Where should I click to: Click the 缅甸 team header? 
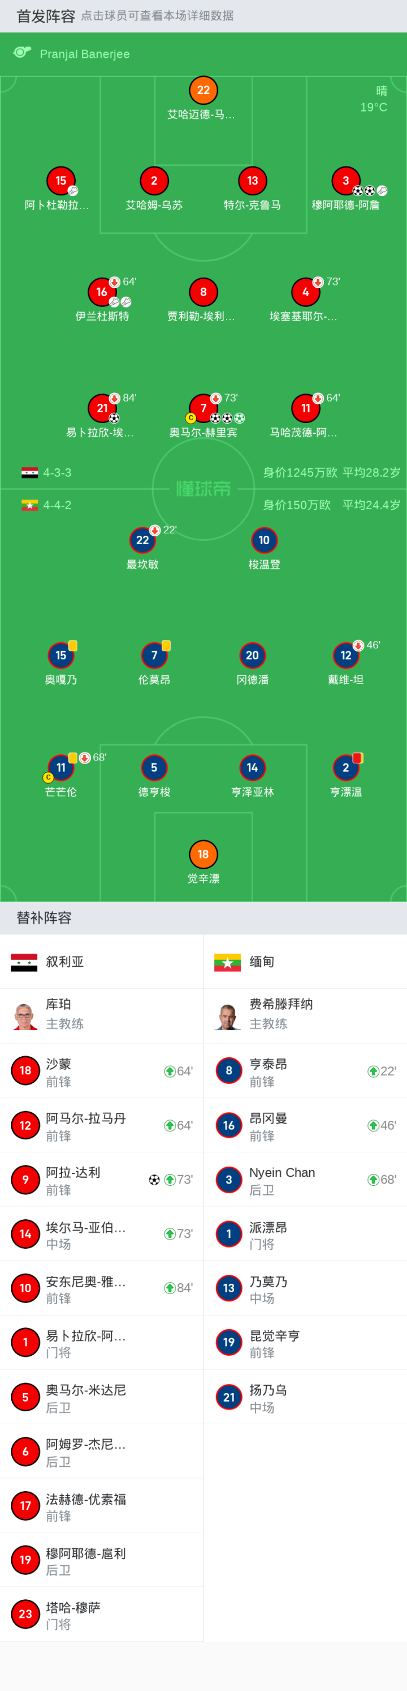(x=262, y=962)
